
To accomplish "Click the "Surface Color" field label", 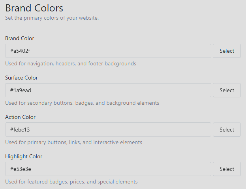I will 21,78.
